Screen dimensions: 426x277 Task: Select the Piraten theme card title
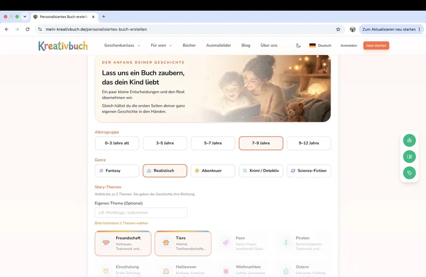pos(302,238)
